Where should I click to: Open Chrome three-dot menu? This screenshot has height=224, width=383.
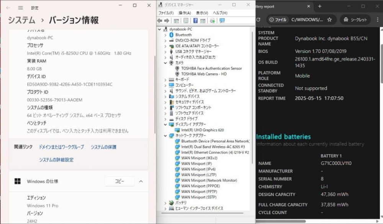[378, 20]
